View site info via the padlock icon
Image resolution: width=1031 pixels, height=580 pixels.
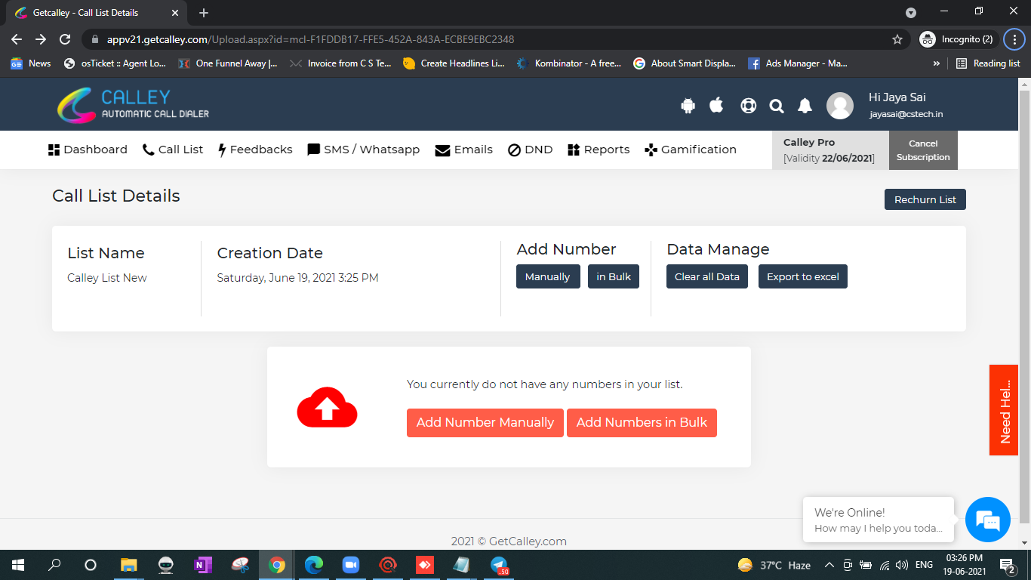click(x=95, y=39)
